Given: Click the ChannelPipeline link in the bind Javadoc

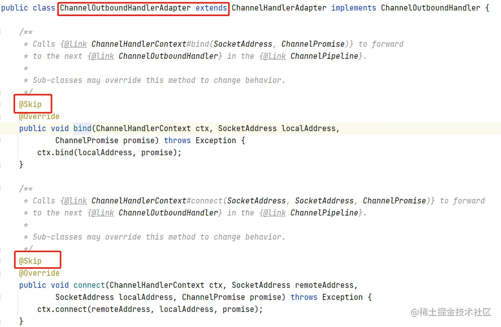Looking at the screenshot, I should (x=324, y=56).
